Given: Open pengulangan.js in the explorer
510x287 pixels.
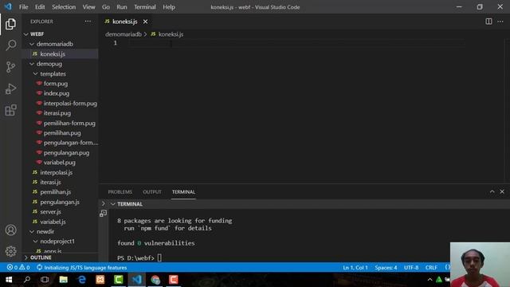Looking at the screenshot, I should [x=61, y=202].
